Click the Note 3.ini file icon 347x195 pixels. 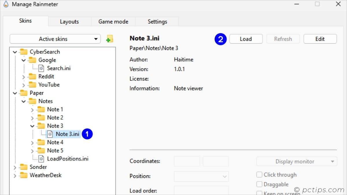pos(50,134)
